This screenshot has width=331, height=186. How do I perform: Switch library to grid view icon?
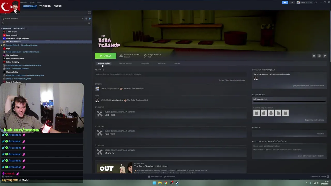click(x=89, y=12)
